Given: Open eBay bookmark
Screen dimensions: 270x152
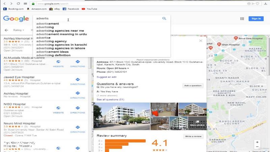Looking at the screenshot, I should (x=55, y=9).
